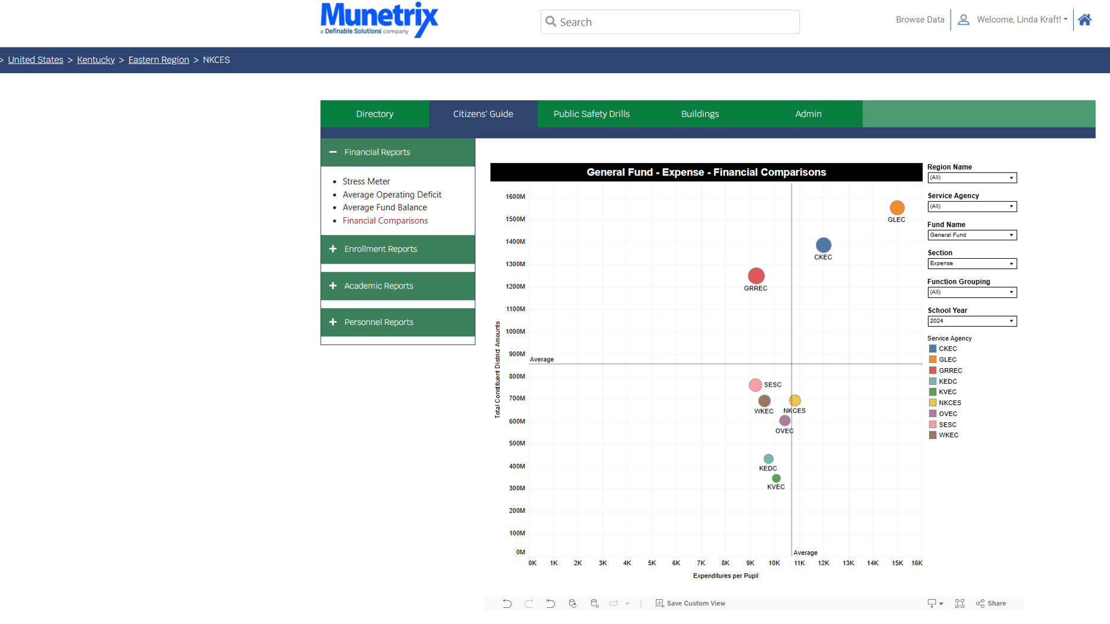Click the NKCES legend color swatch
Screen dimensions: 1110x624
(933, 403)
